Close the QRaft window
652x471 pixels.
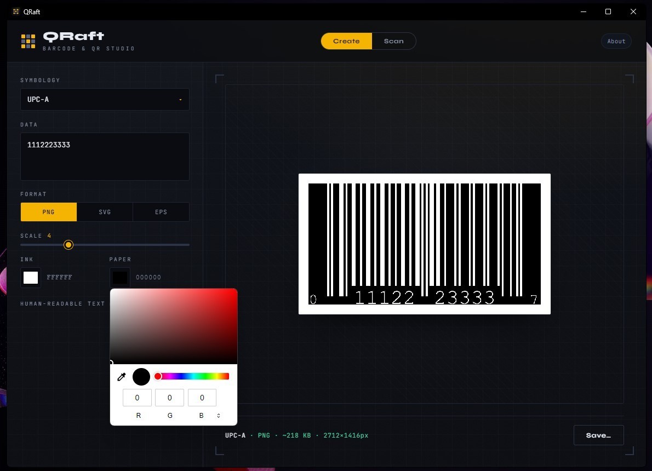point(633,12)
